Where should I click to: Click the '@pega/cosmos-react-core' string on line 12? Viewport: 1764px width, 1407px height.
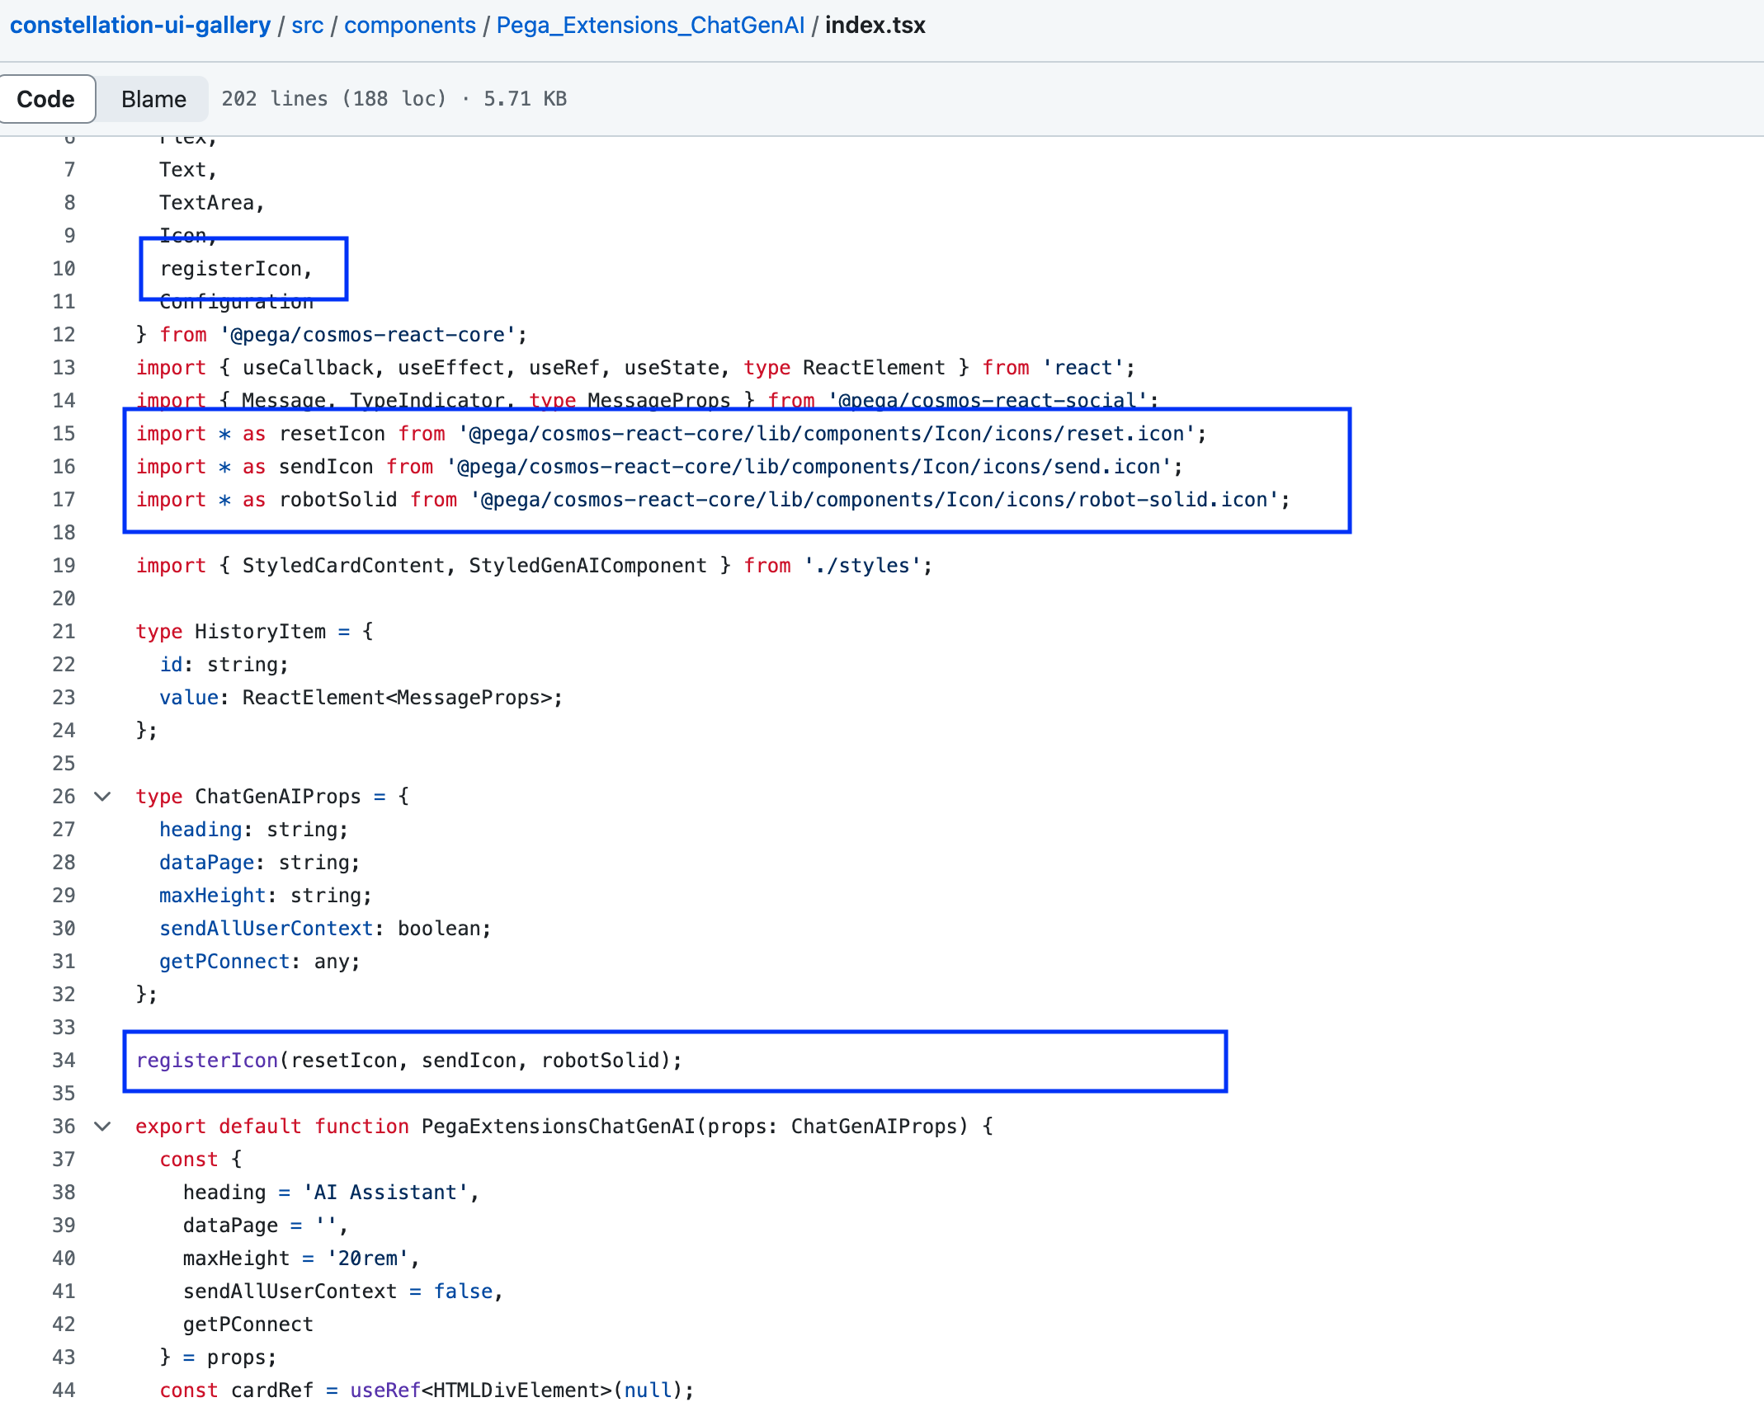pyautogui.click(x=368, y=335)
